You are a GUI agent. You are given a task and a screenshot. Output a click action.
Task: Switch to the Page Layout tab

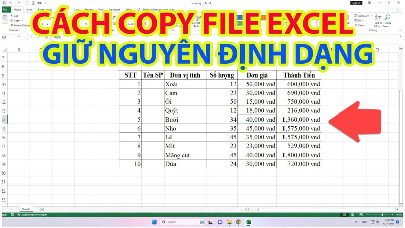point(45,9)
